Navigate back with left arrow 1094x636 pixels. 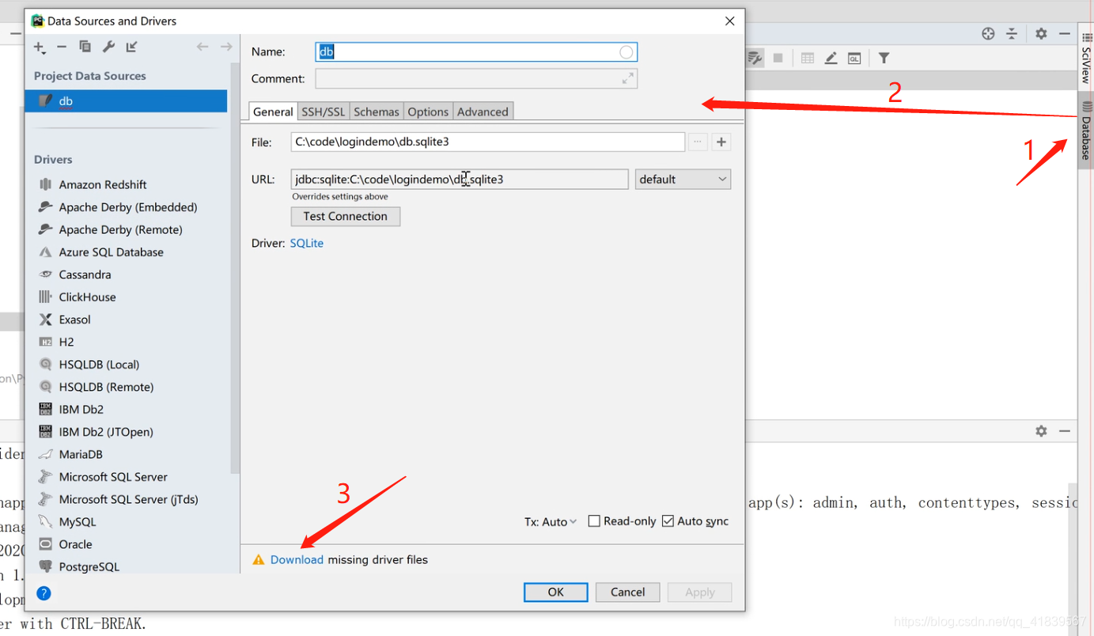coord(203,47)
